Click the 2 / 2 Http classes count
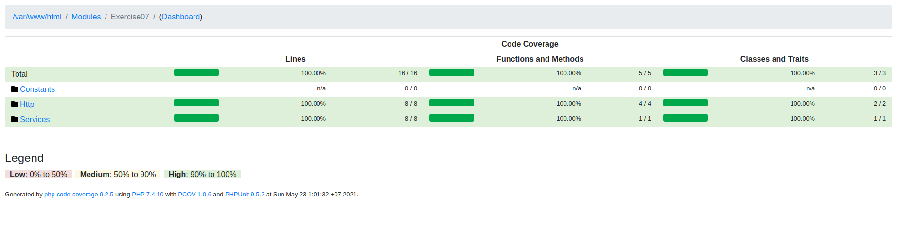The image size is (899, 230). 880,104
